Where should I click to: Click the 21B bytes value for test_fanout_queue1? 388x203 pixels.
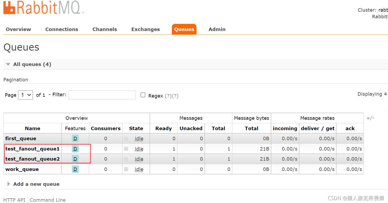click(265, 149)
